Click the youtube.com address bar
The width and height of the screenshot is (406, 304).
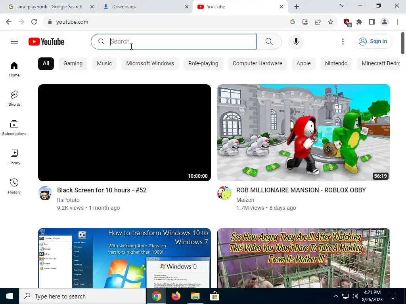[x=166, y=22]
